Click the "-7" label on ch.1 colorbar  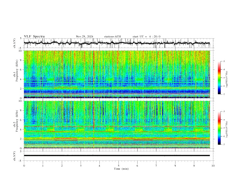(224, 94)
